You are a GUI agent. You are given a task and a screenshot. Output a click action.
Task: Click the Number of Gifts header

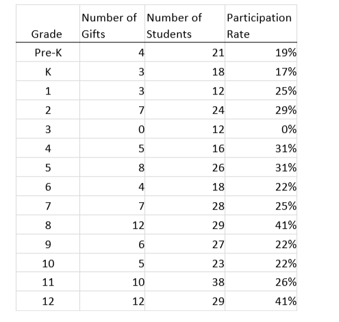click(112, 23)
